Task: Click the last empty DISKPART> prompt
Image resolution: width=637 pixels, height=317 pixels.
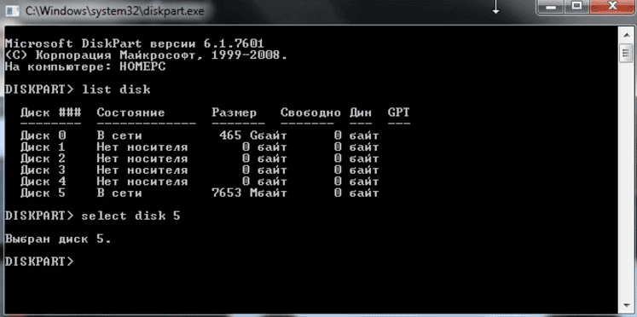Action: pyautogui.click(x=40, y=262)
